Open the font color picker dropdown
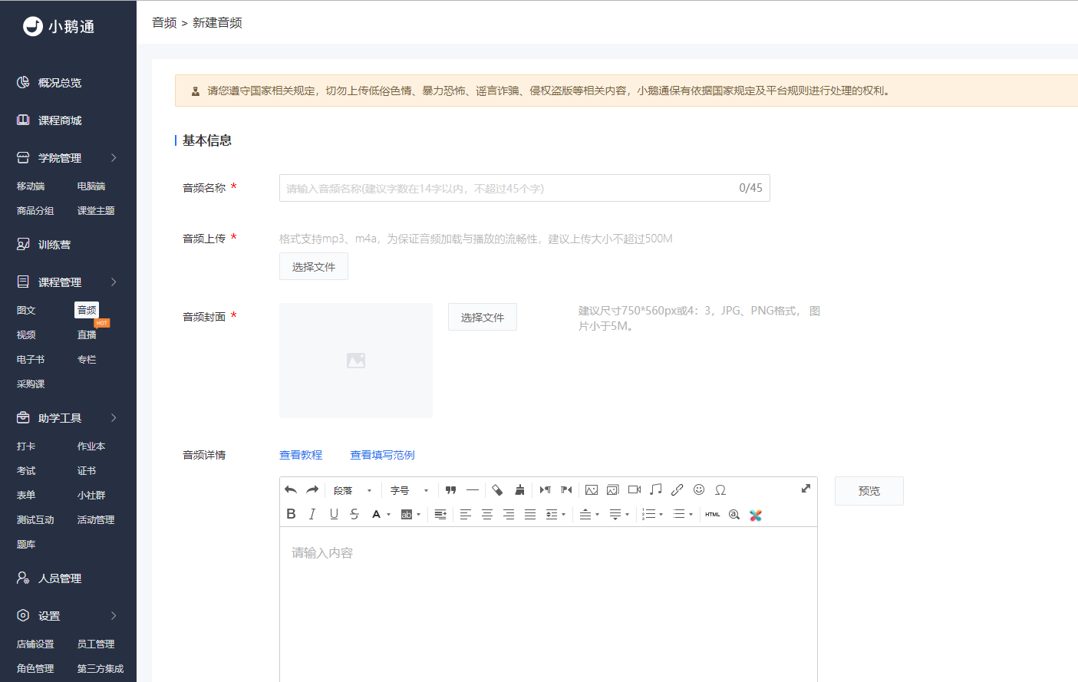The height and width of the screenshot is (682, 1078). click(381, 514)
